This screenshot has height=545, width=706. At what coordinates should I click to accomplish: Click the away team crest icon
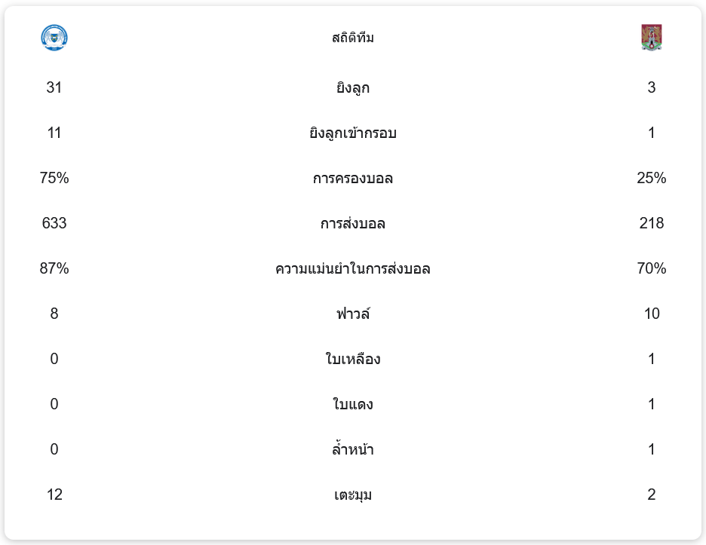[651, 38]
